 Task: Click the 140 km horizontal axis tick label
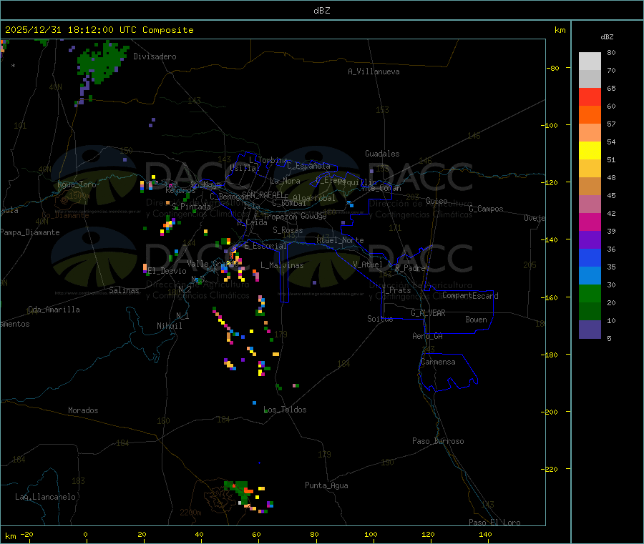click(x=485, y=534)
